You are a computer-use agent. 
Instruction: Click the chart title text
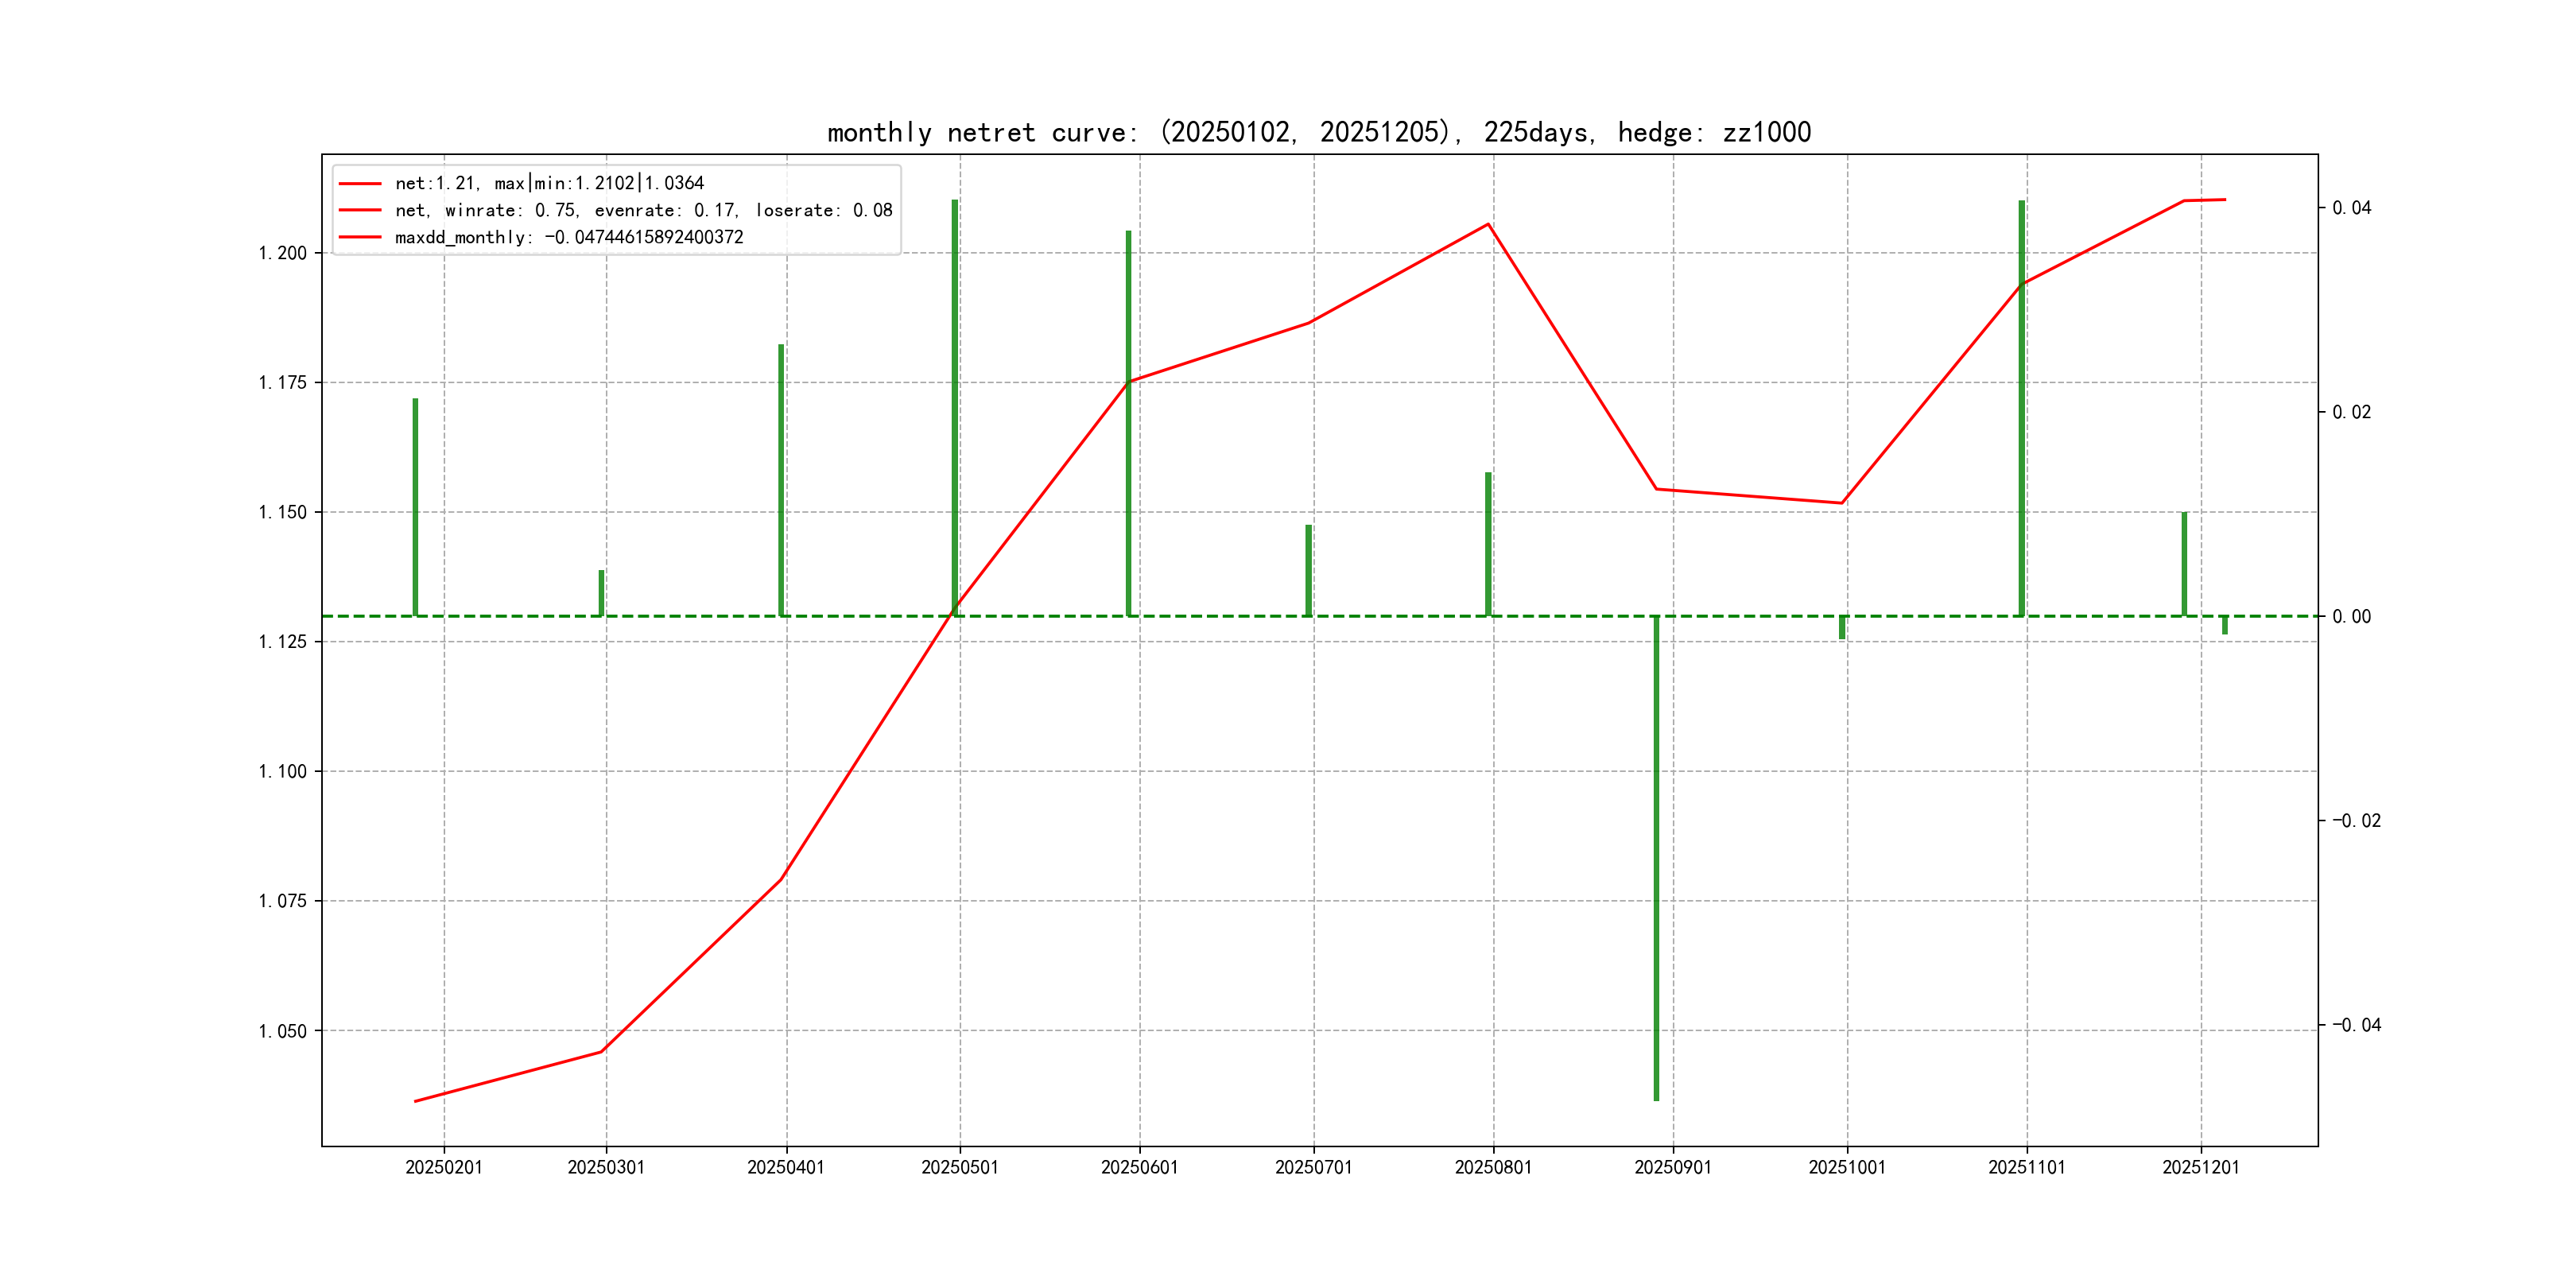pyautogui.click(x=1319, y=132)
